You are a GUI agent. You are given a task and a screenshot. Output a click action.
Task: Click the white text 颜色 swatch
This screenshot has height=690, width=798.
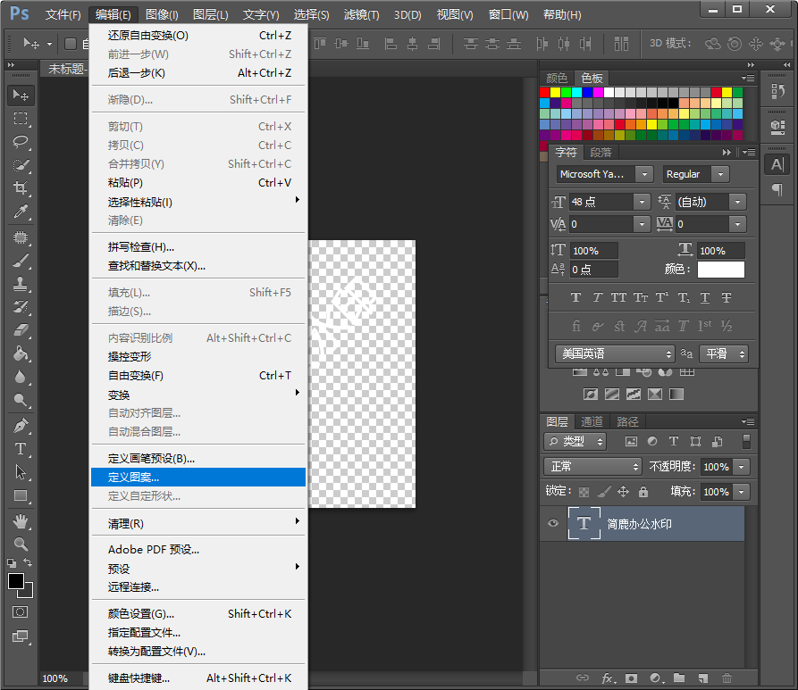pyautogui.click(x=720, y=270)
